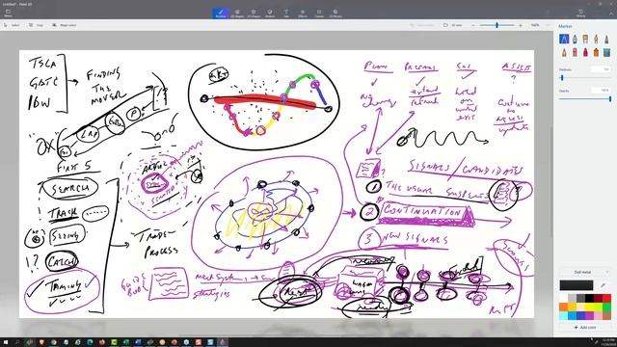The image size is (617, 347).
Task: Select the Eraser tool
Action: click(x=575, y=52)
